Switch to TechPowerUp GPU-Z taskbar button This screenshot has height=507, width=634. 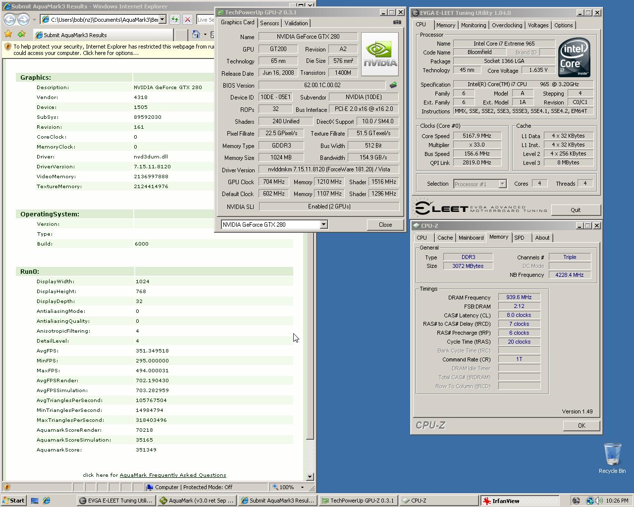click(x=358, y=501)
